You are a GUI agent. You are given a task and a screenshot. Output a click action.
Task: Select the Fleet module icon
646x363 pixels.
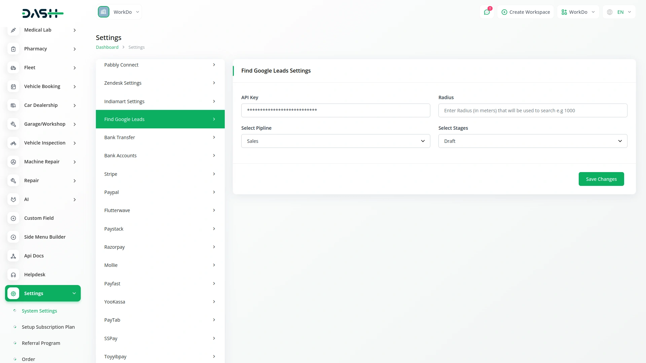[13, 68]
